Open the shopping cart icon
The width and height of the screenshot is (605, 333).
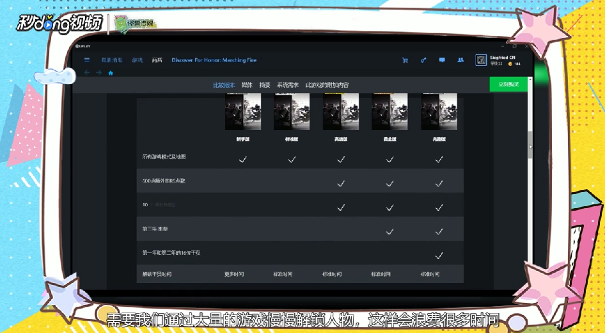coord(405,60)
